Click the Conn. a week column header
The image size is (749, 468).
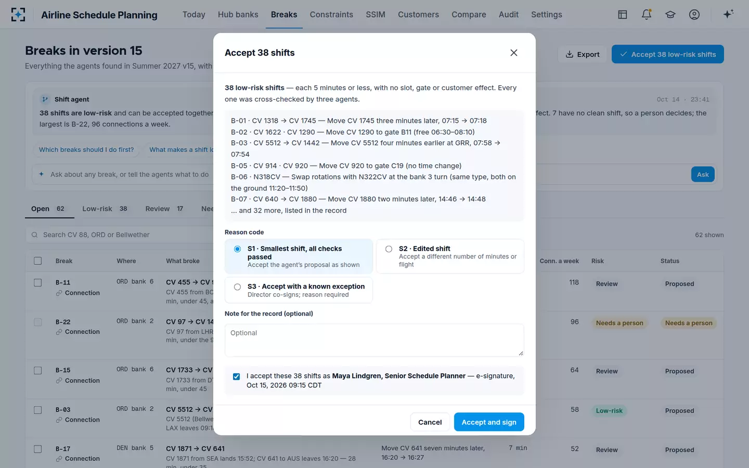tap(559, 261)
